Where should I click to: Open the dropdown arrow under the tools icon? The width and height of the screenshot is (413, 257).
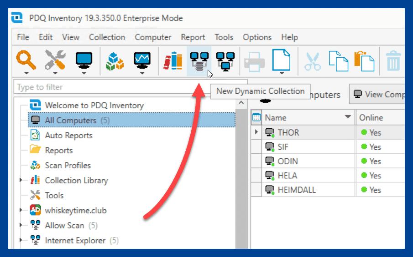click(x=55, y=73)
